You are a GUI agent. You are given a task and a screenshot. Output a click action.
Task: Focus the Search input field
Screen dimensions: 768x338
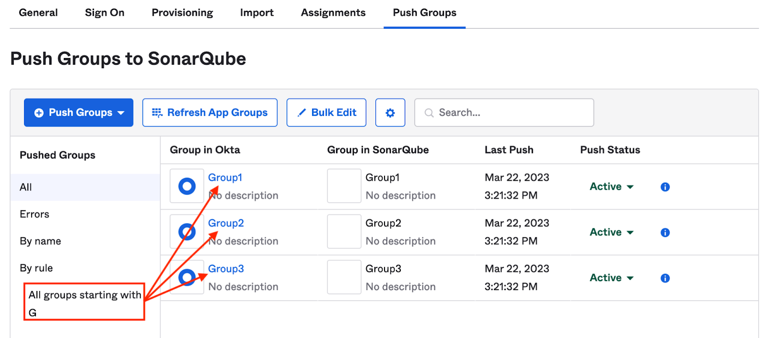click(504, 113)
